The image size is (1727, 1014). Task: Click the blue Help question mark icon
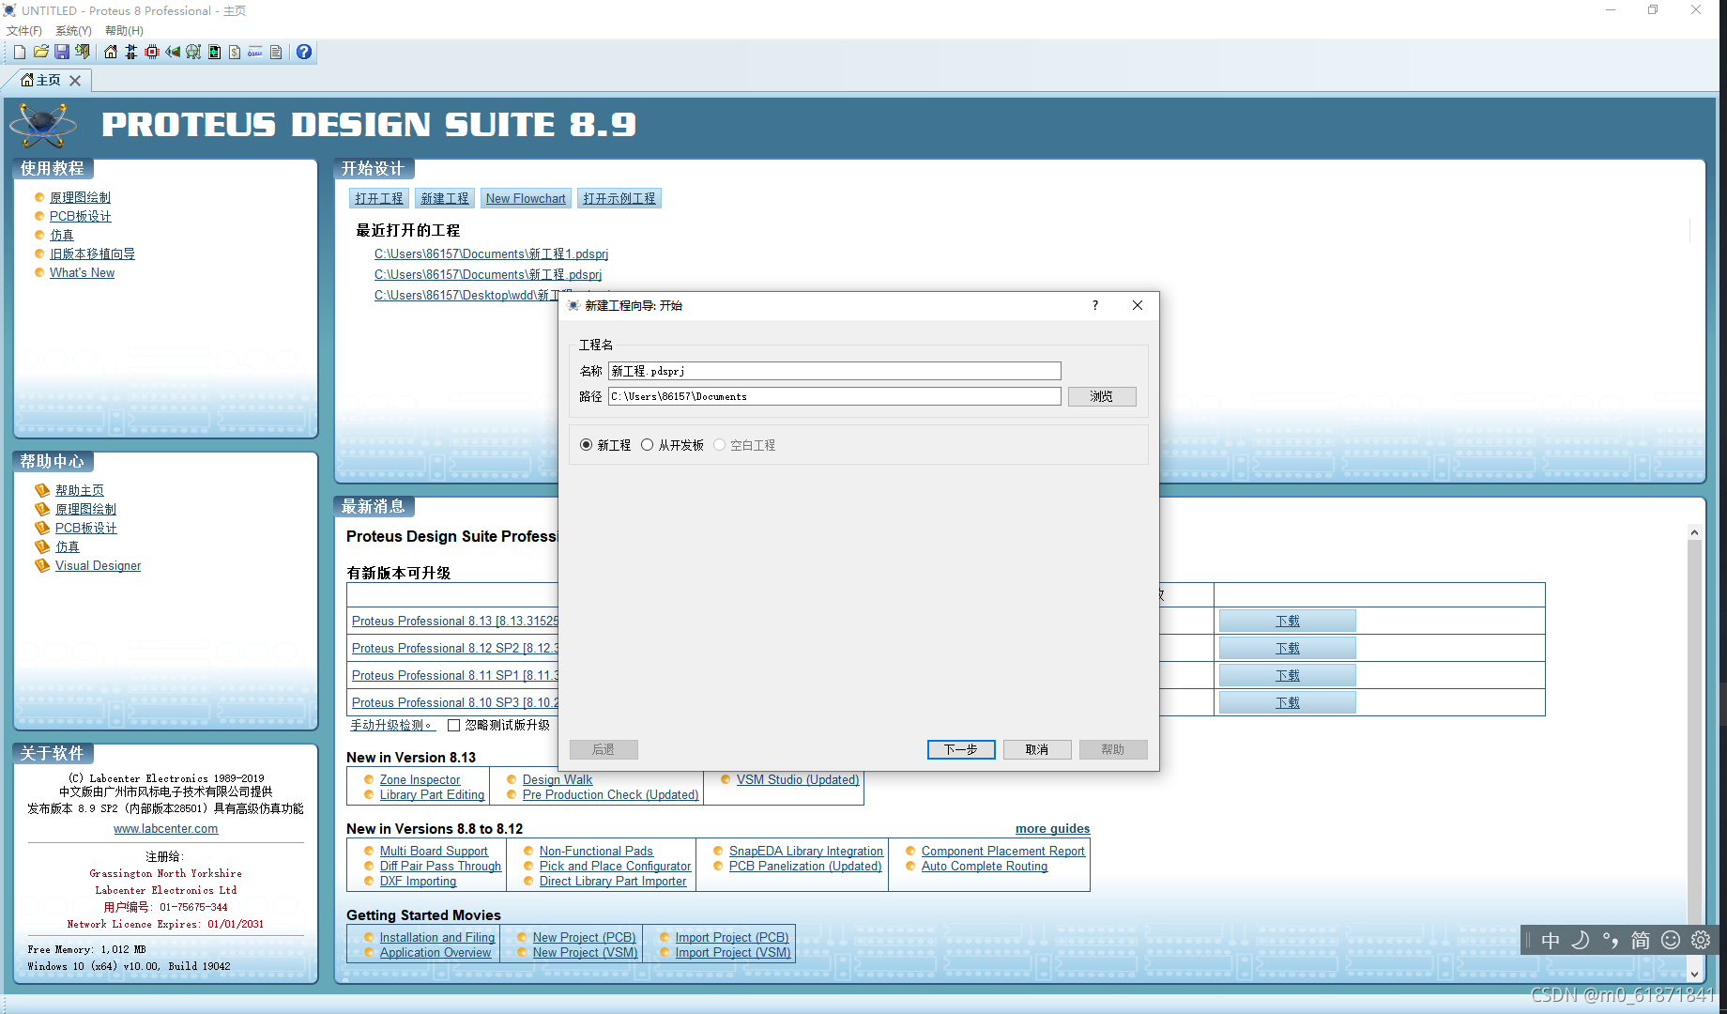[304, 53]
